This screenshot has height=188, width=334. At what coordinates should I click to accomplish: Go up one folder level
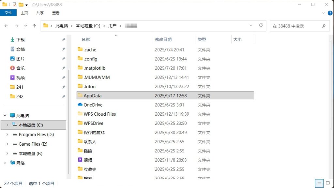click(x=34, y=26)
